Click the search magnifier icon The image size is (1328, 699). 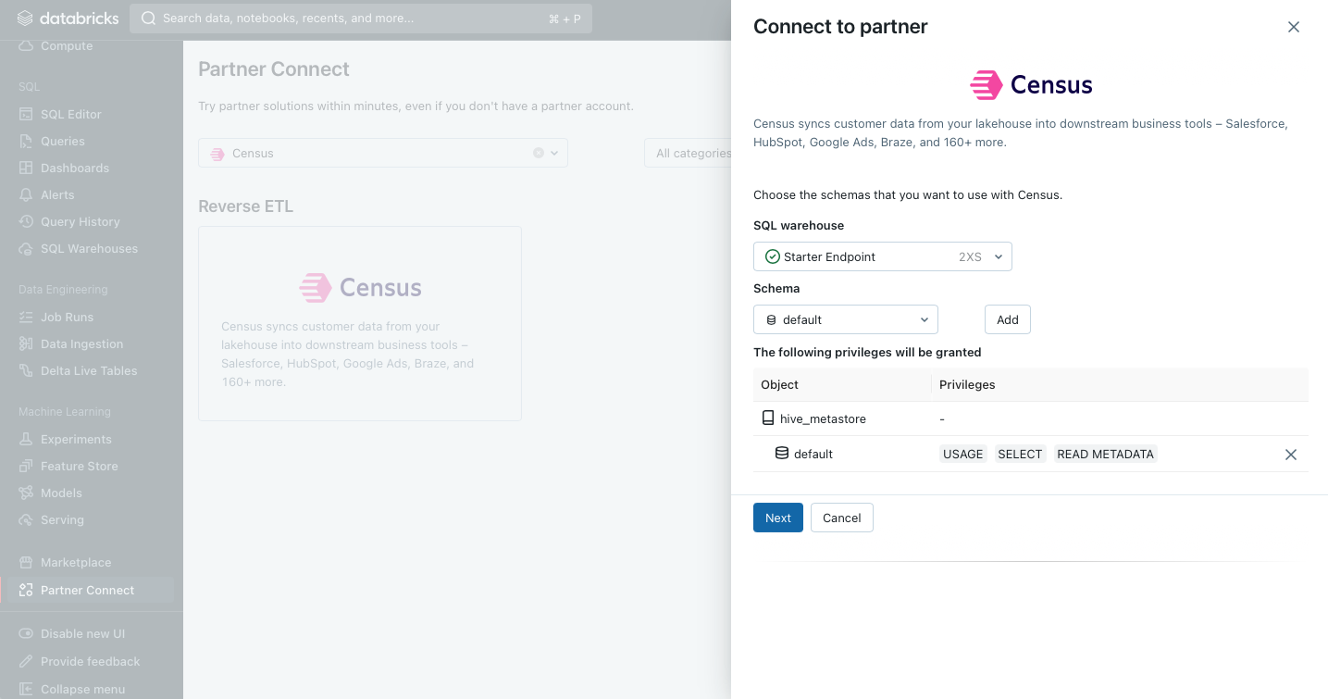pos(148,18)
